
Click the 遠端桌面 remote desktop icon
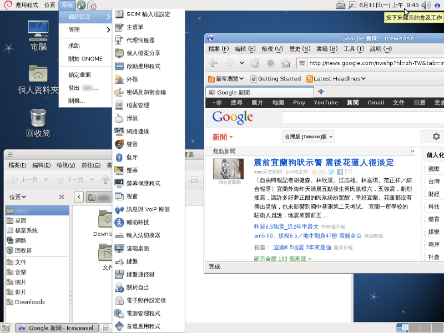(x=119, y=248)
